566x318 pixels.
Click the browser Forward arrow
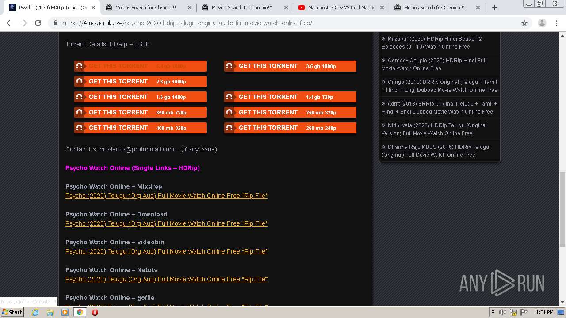coord(24,23)
